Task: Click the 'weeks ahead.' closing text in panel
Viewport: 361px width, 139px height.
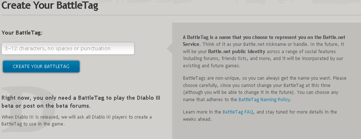Action: 197,119
